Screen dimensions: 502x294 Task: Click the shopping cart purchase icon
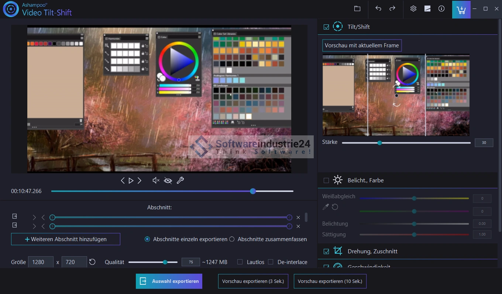point(461,10)
